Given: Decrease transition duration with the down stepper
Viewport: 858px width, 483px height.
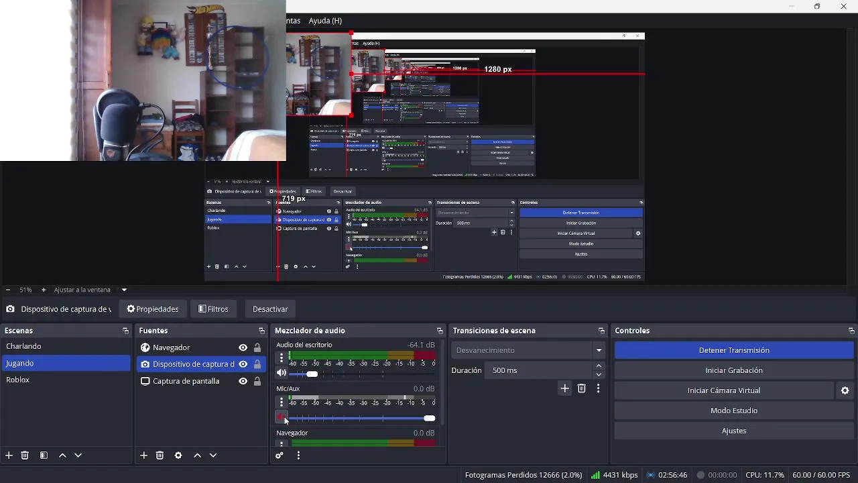Looking at the screenshot, I should click(599, 374).
